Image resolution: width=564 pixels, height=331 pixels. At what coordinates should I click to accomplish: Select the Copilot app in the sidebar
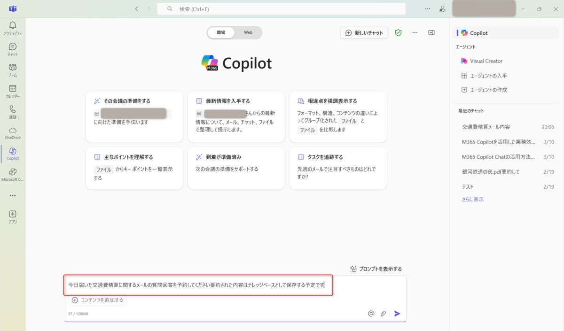13,154
